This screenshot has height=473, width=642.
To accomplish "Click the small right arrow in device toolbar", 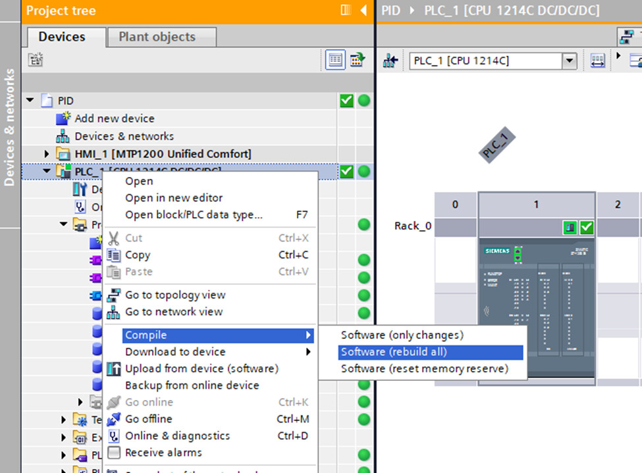I will tap(618, 56).
